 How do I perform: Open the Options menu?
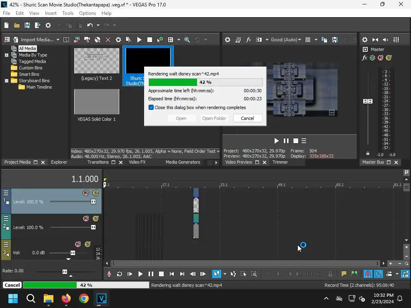pyautogui.click(x=87, y=13)
